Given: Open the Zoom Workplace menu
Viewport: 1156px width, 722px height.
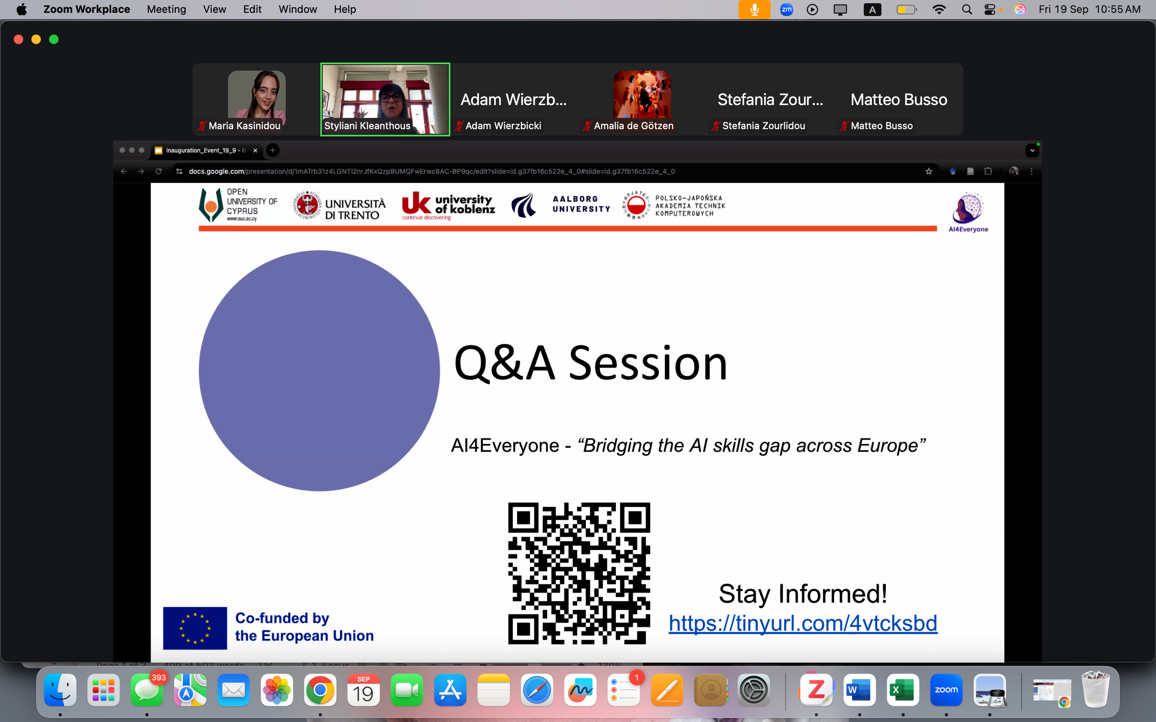Looking at the screenshot, I should click(x=86, y=10).
